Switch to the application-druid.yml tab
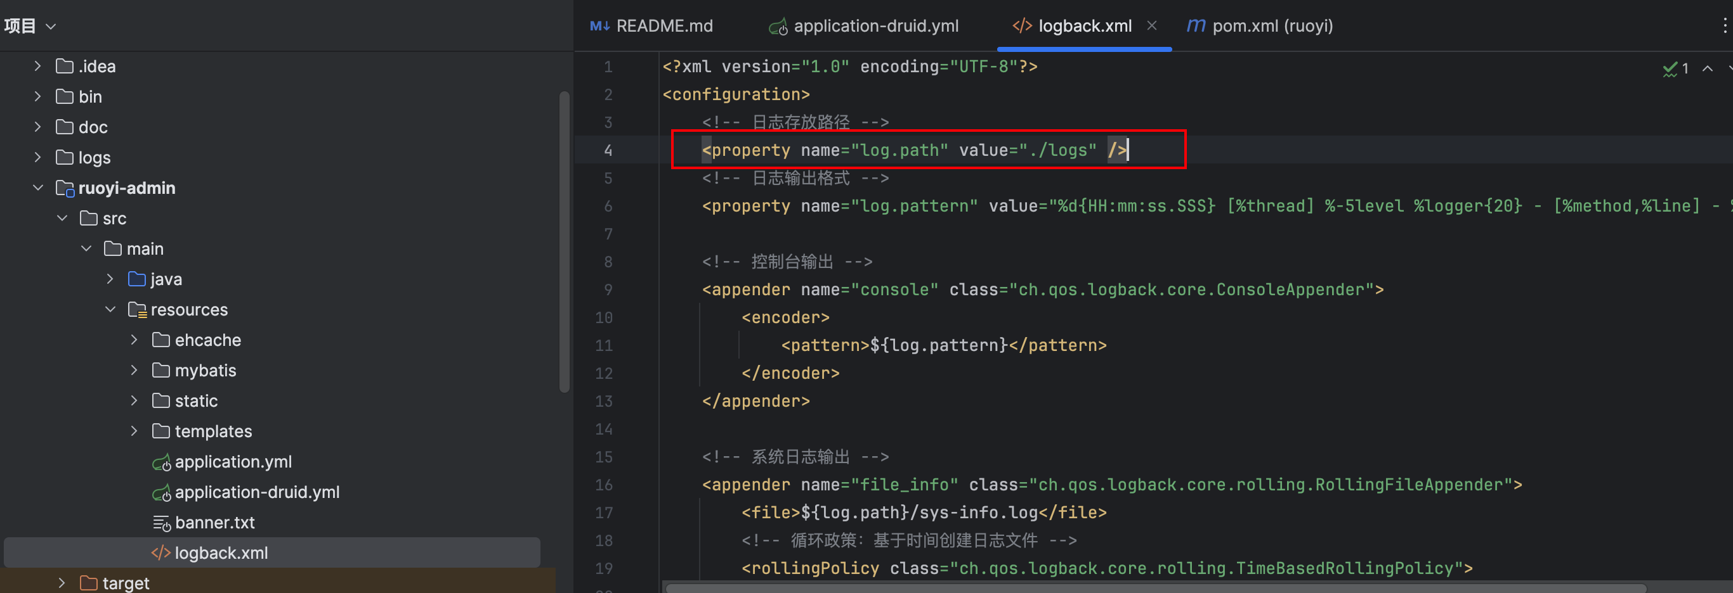Screen dimensions: 1733x593 click(865, 26)
